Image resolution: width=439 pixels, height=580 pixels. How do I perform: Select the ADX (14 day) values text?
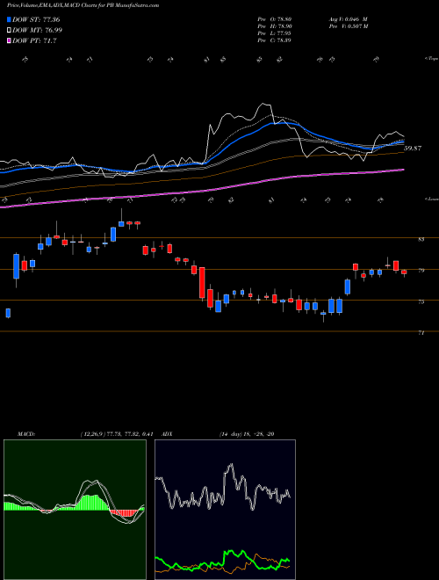[x=247, y=434]
